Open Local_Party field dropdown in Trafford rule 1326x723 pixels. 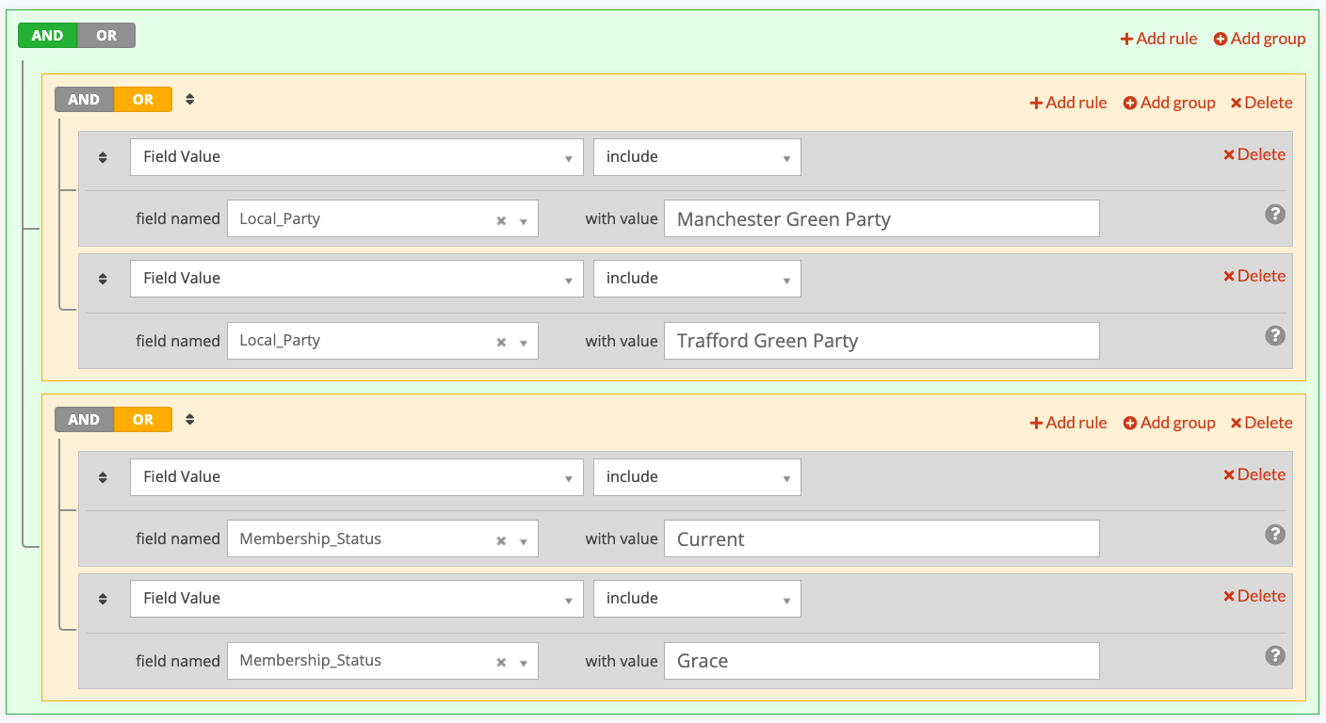click(382, 340)
